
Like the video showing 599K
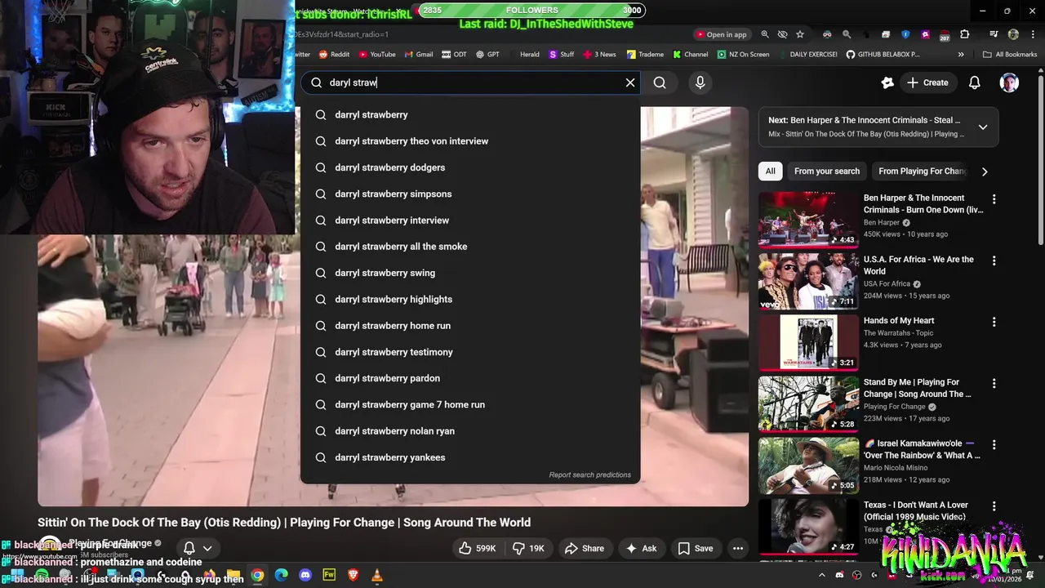click(x=477, y=549)
